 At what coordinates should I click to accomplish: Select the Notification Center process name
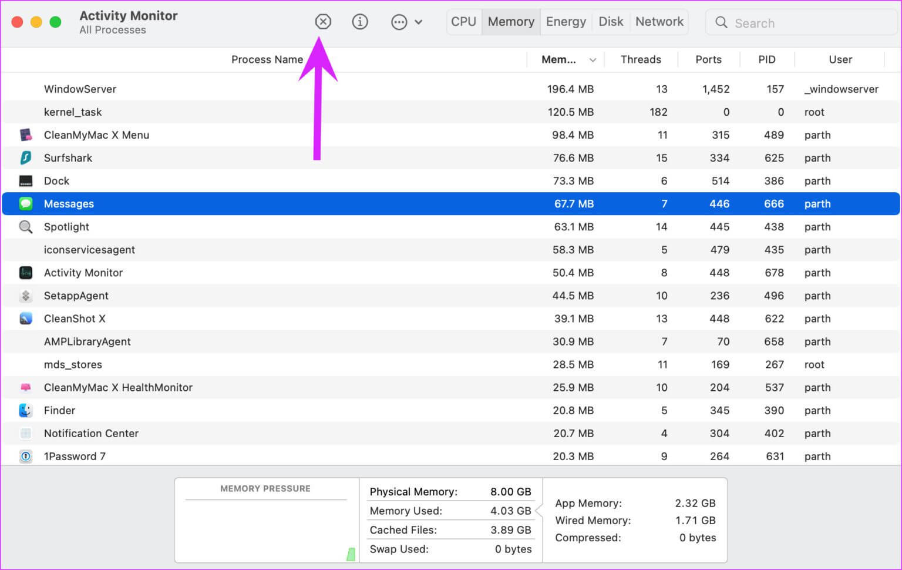click(x=91, y=433)
